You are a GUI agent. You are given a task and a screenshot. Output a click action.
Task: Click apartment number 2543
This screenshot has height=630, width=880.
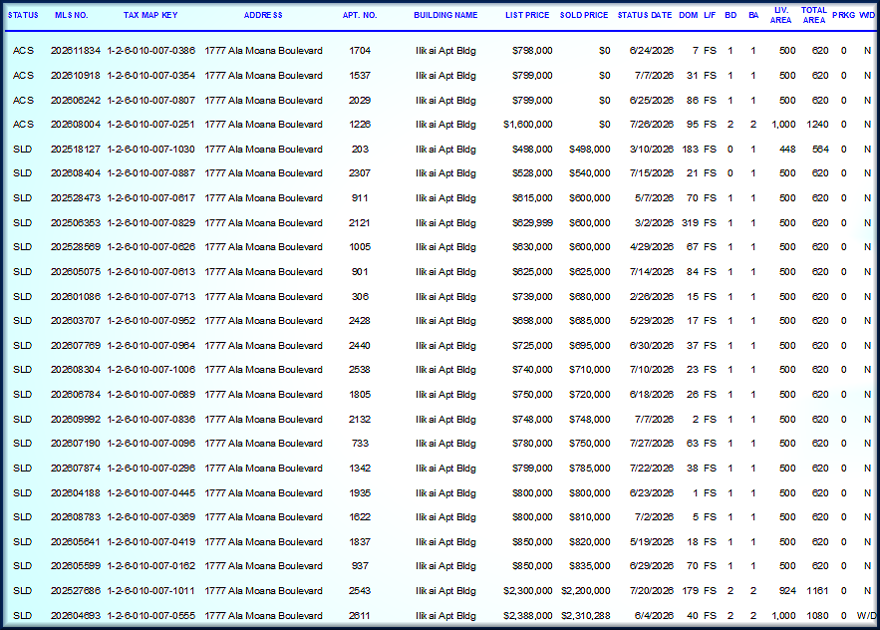(360, 591)
